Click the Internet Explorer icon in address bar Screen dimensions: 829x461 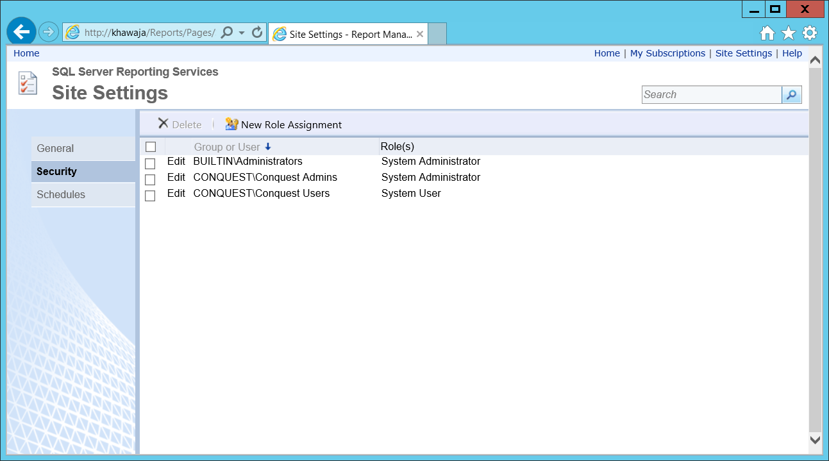[73, 33]
